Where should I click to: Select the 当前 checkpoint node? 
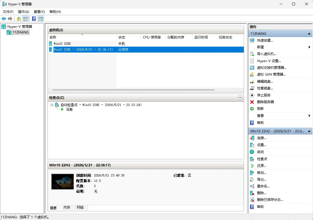[69, 110]
